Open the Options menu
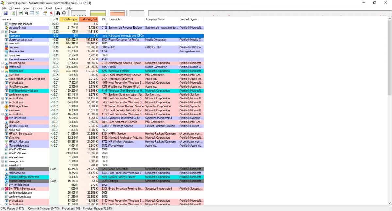392x211 pixels. pyautogui.click(x=15, y=8)
